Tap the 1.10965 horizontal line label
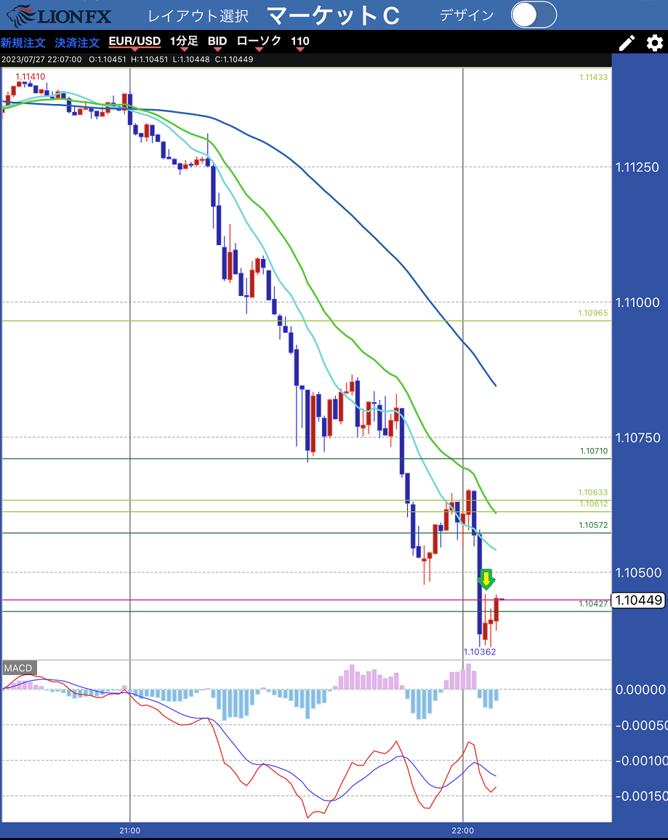668x840 pixels. (x=593, y=313)
